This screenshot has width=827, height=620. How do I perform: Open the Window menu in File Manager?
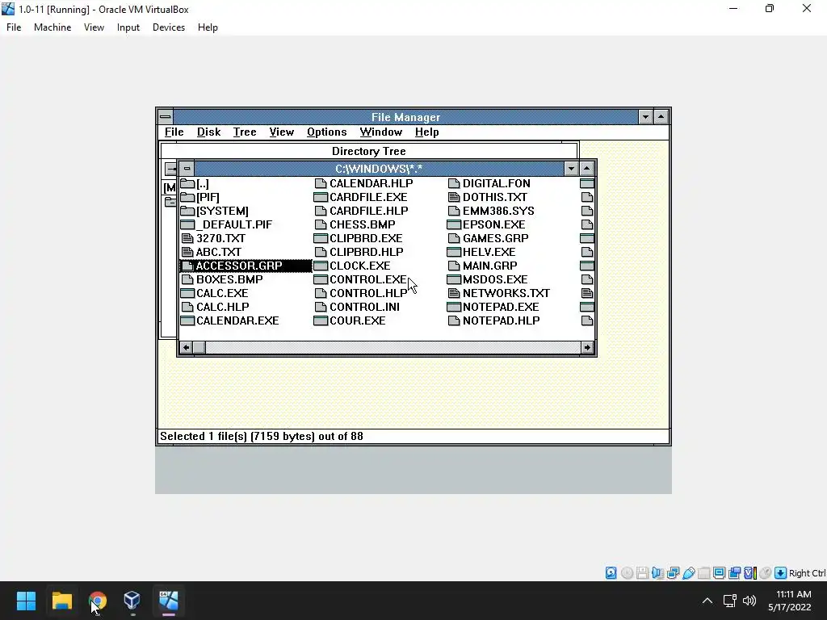click(x=381, y=132)
